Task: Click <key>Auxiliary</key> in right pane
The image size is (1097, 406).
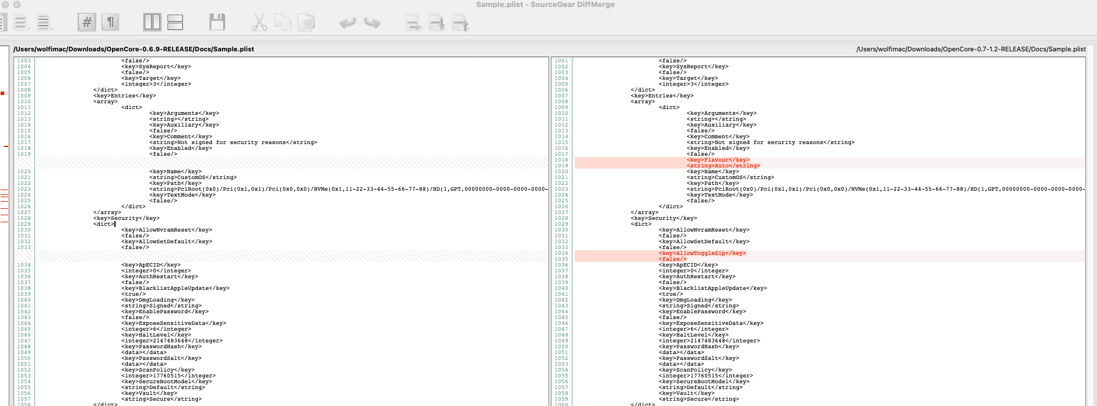Action: tap(721, 125)
